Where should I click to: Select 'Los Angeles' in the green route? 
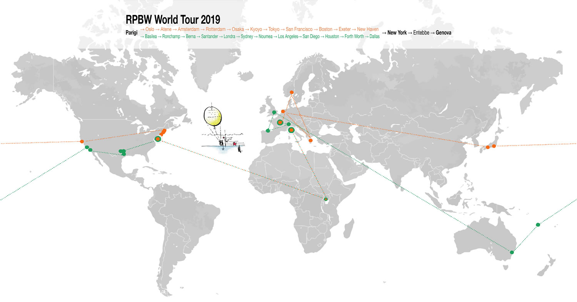point(288,36)
